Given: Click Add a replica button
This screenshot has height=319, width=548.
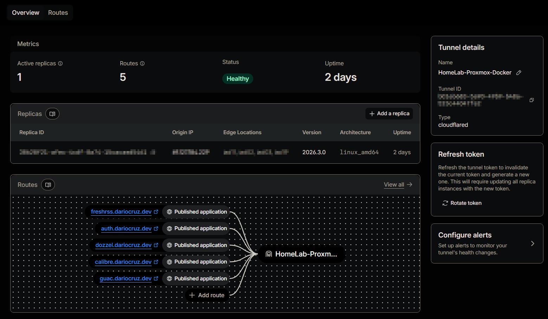Looking at the screenshot, I should point(389,113).
